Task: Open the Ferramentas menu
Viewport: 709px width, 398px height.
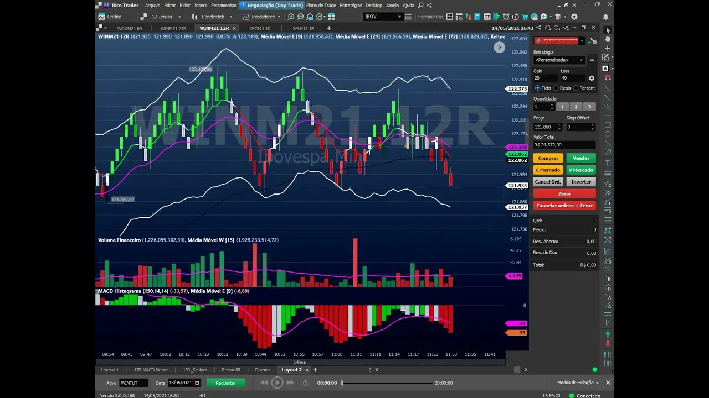Action: [224, 5]
